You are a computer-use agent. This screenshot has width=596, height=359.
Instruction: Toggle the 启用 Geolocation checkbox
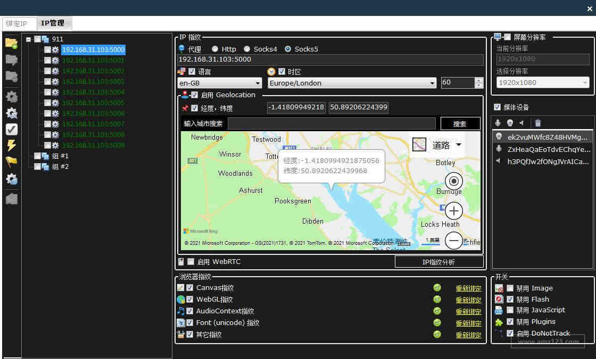click(195, 95)
